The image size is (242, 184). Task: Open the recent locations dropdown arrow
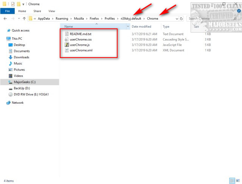click(19, 19)
